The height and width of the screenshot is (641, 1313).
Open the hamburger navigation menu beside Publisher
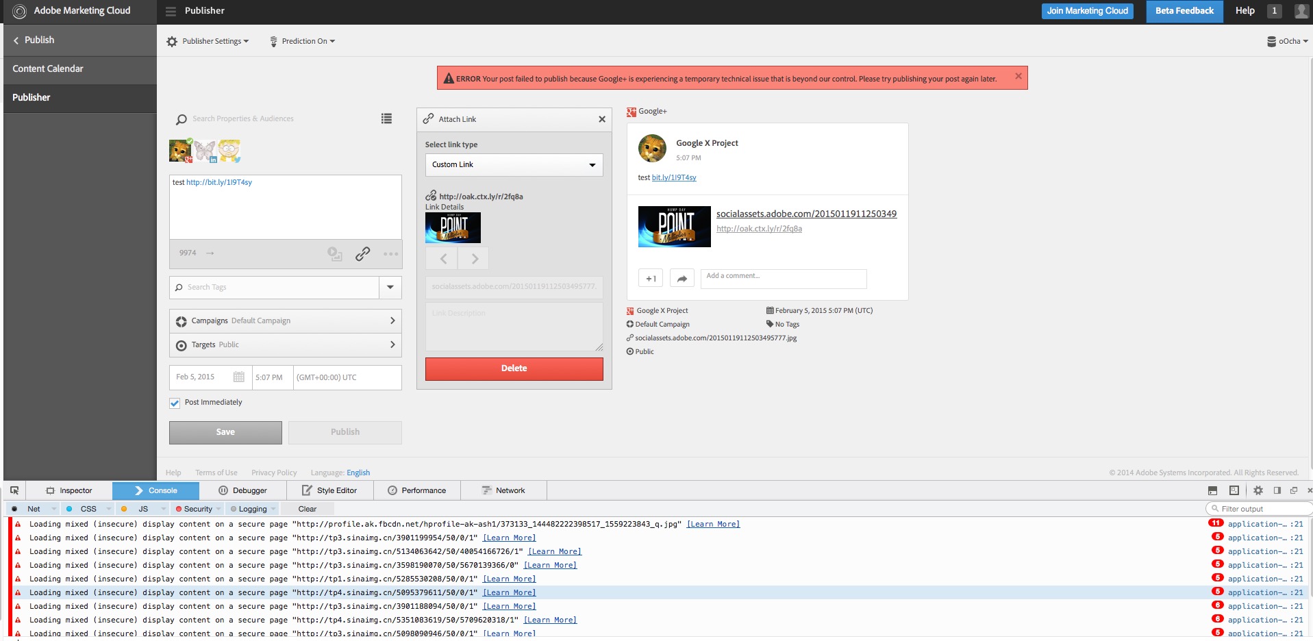(171, 11)
